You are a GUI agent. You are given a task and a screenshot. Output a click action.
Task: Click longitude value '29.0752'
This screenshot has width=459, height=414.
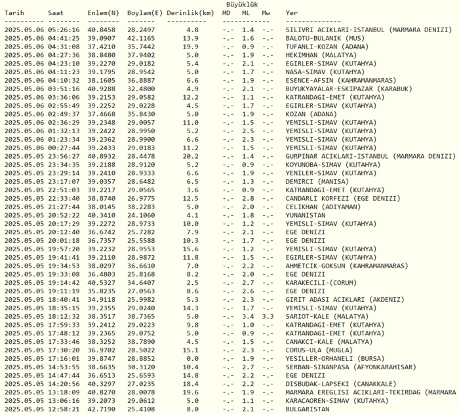141,333
